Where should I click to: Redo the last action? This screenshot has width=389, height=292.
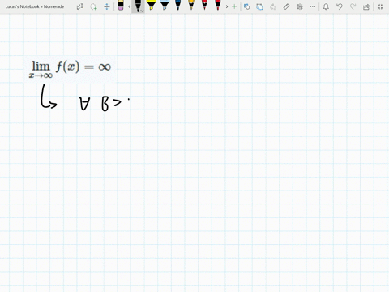353,6
